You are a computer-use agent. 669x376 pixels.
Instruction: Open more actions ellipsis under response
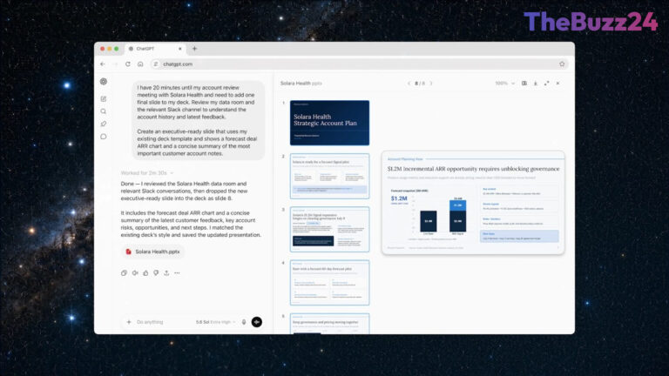click(177, 272)
